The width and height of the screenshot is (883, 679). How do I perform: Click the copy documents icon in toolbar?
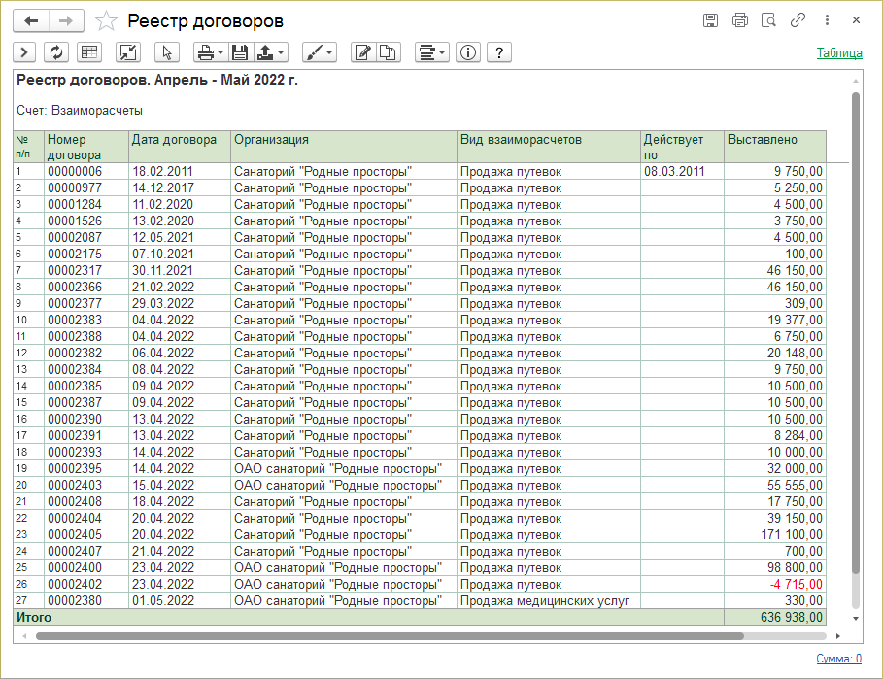pyautogui.click(x=388, y=52)
